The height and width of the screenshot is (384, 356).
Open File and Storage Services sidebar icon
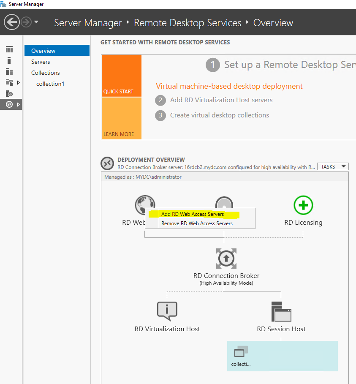(9, 82)
